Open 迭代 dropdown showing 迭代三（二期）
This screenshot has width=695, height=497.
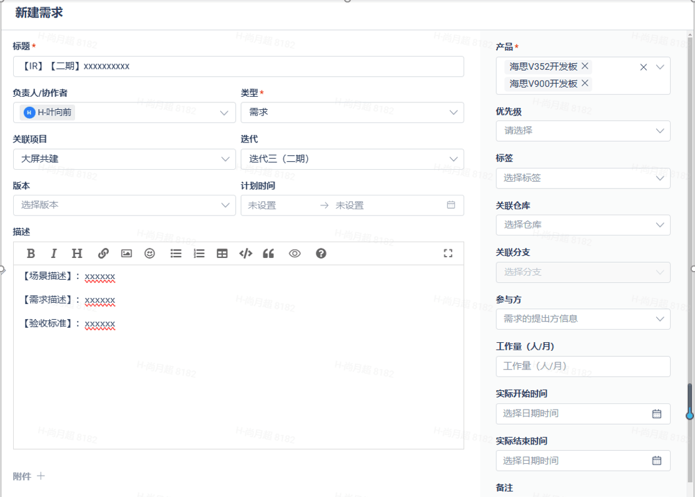(x=352, y=159)
